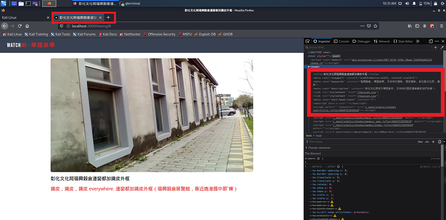Open devtools customize three-dot menu
This screenshot has height=220, width=446.
click(437, 41)
